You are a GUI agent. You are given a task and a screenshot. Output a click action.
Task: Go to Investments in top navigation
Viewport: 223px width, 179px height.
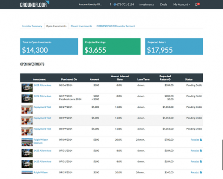(146, 4)
